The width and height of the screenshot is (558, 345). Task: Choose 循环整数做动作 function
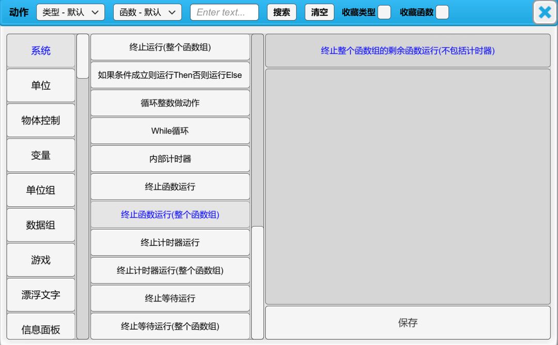coord(170,103)
